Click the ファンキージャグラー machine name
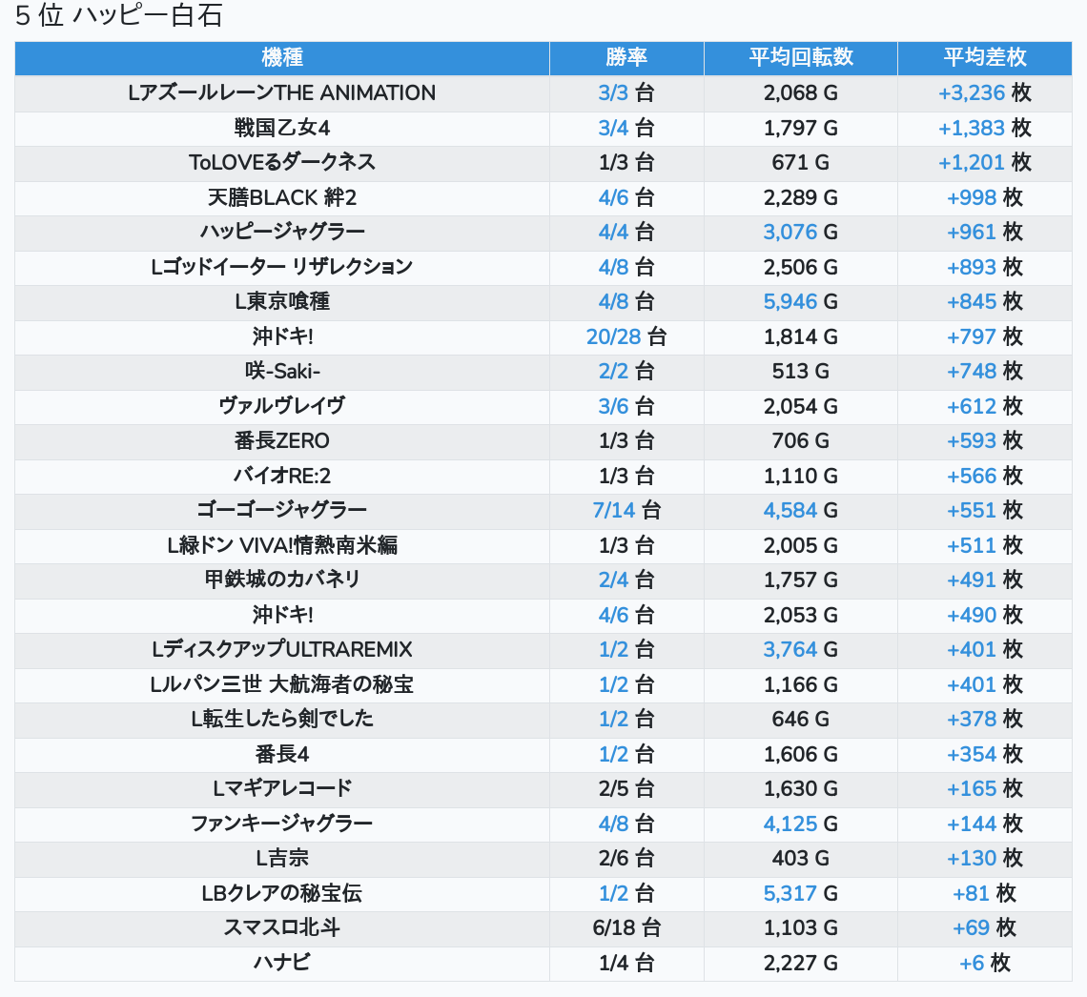Image resolution: width=1087 pixels, height=997 pixels. pyautogui.click(x=282, y=824)
